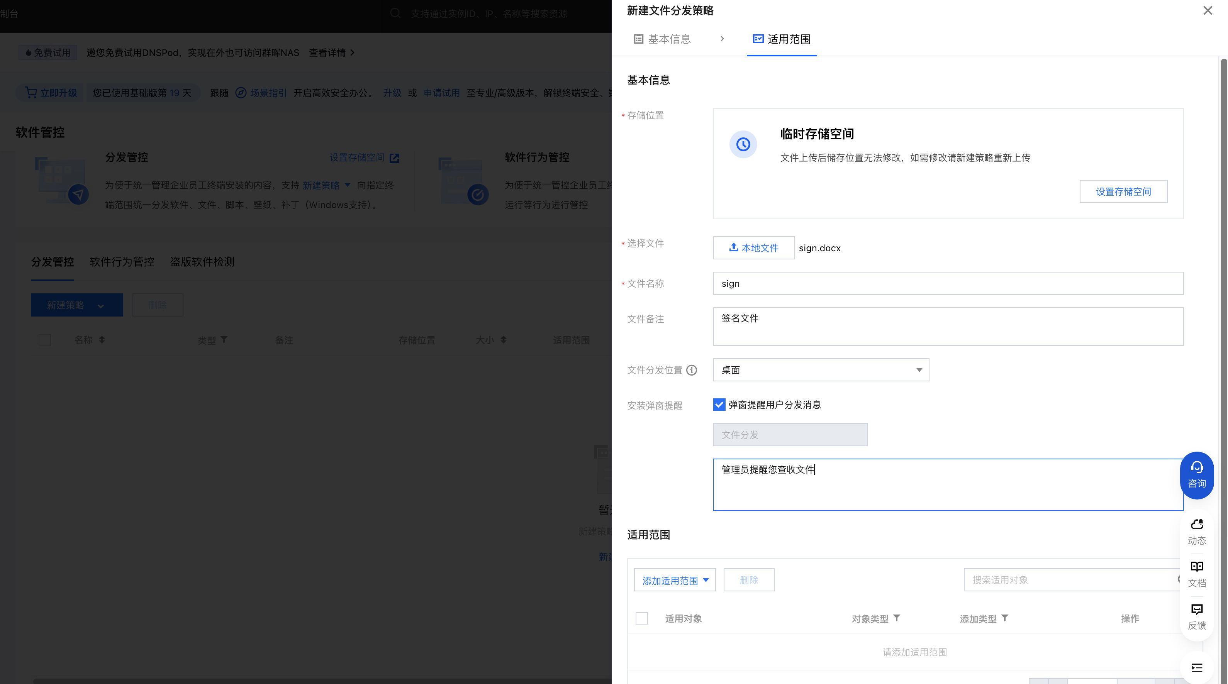
Task: Click the clock icon for 临时存储空间
Action: pyautogui.click(x=743, y=144)
